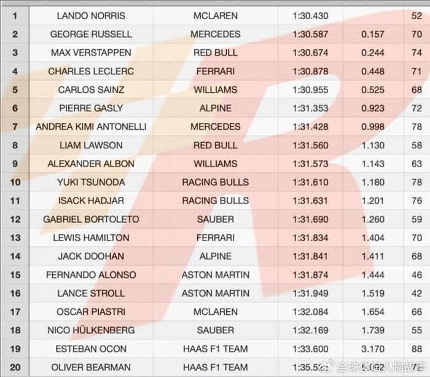Select row header number 14
430x377 pixels.
coord(15,256)
